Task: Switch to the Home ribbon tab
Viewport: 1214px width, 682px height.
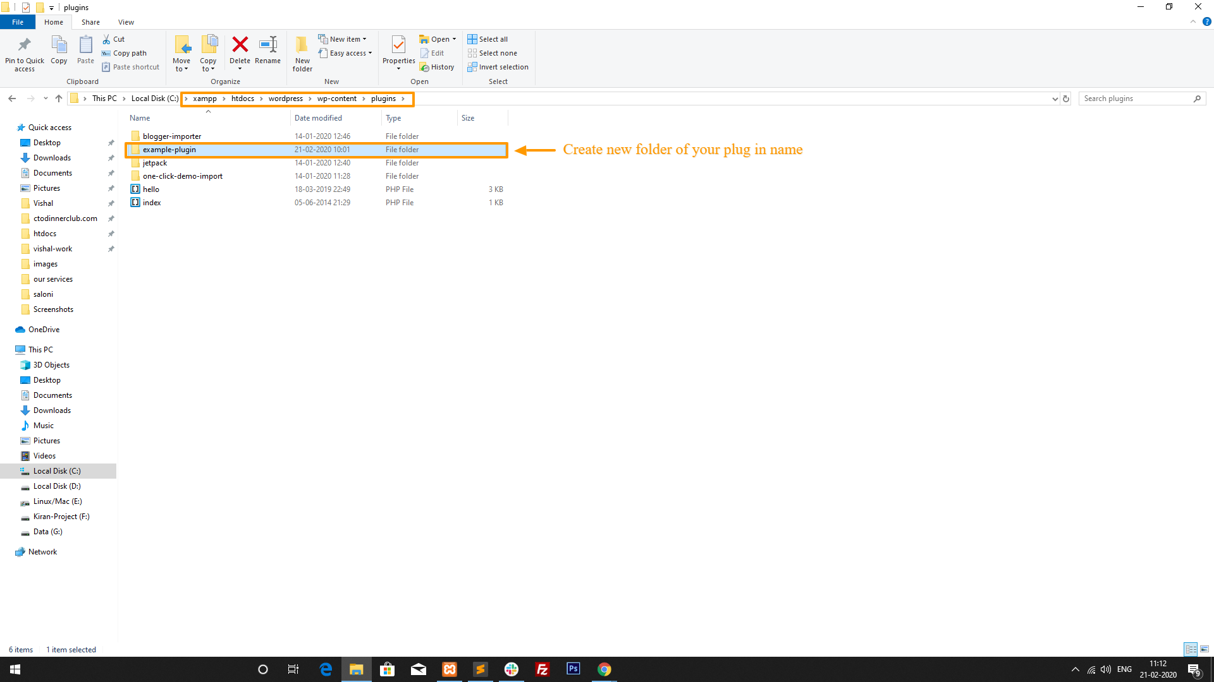Action: [54, 22]
